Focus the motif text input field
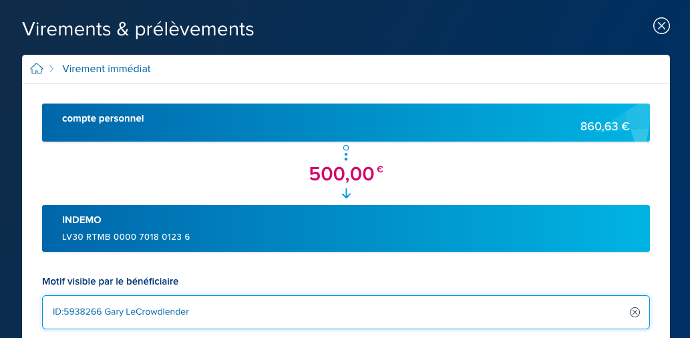Screen dimensions: 690x338 click(346, 312)
